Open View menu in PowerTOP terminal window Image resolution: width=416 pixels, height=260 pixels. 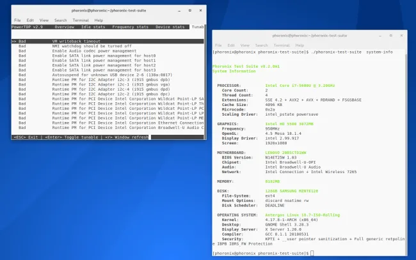[44, 20]
